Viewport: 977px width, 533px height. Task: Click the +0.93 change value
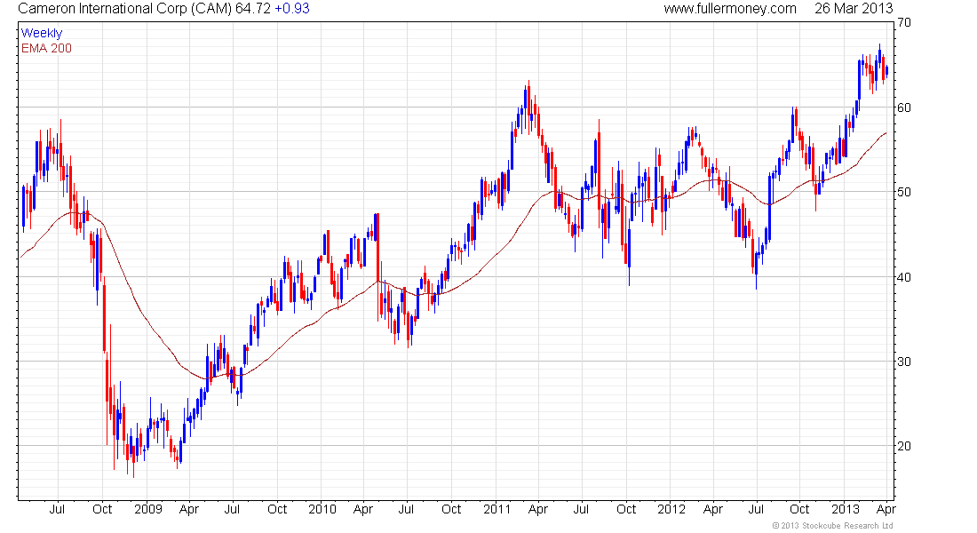pos(292,9)
